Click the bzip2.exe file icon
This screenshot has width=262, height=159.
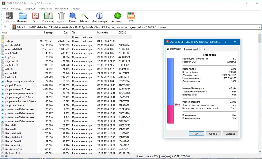click(x=3, y=57)
